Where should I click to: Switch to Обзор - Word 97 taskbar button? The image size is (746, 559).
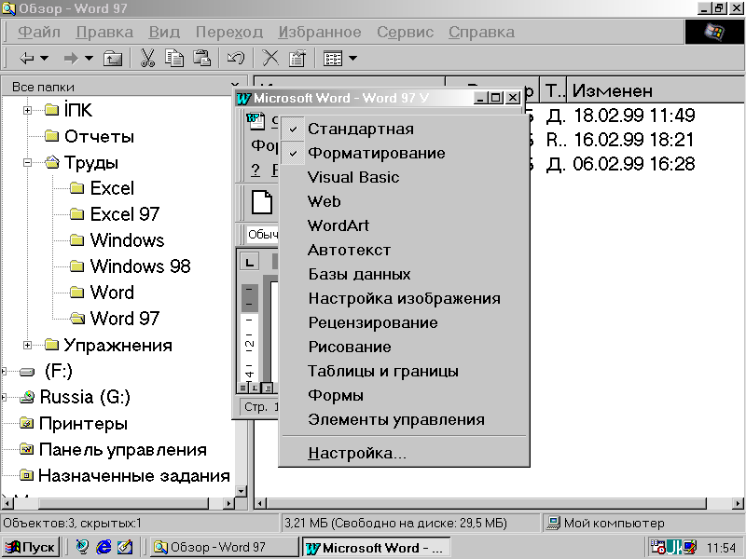(223, 548)
